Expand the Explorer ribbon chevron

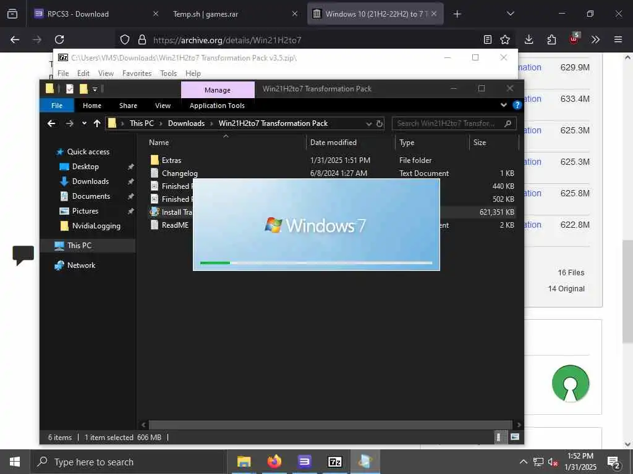504,105
